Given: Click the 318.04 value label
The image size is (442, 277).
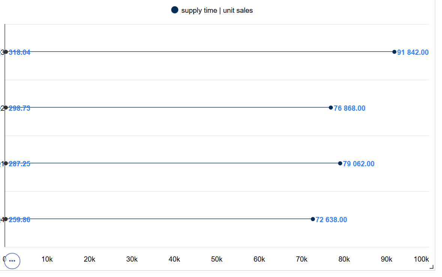Looking at the screenshot, I should click(20, 53).
